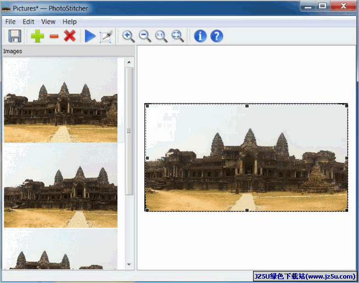Image resolution: width=359 pixels, height=283 pixels.
Task: Open the About info icon
Action: pos(200,36)
